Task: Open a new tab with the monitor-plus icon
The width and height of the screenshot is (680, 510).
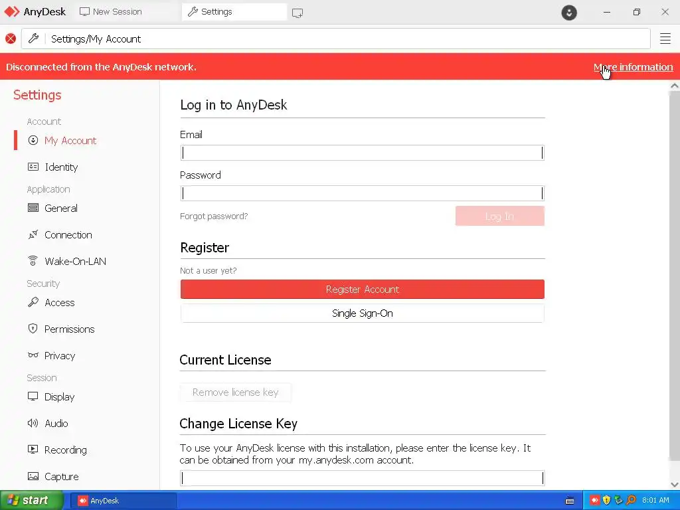Action: [x=297, y=13]
